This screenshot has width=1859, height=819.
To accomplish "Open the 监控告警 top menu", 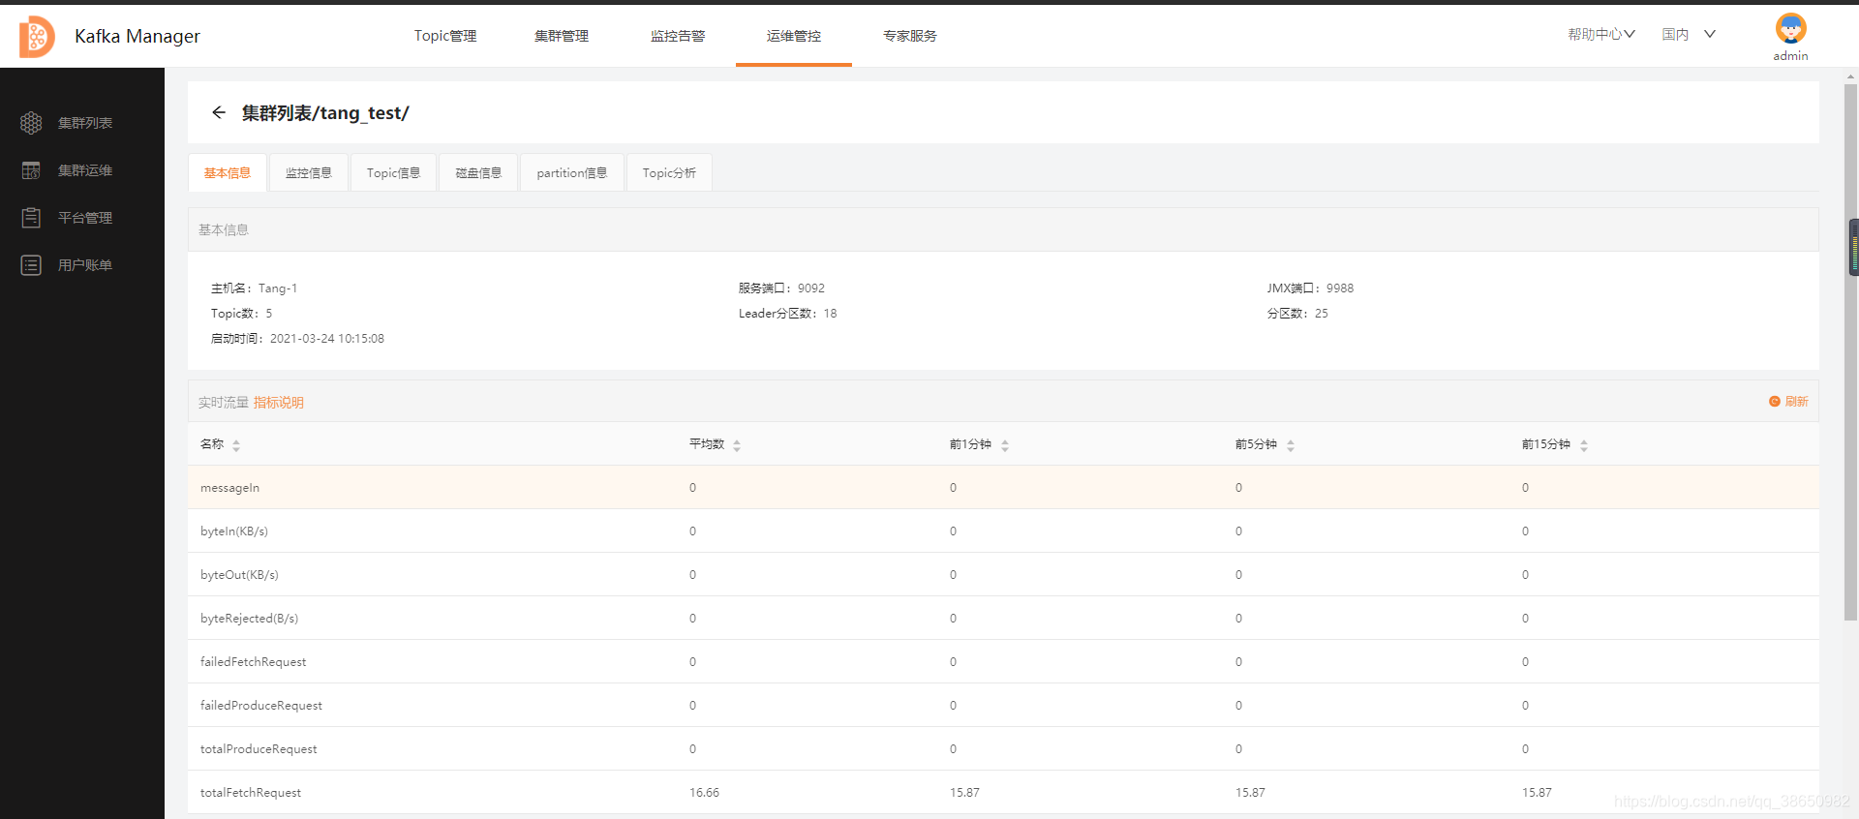I will click(x=678, y=36).
